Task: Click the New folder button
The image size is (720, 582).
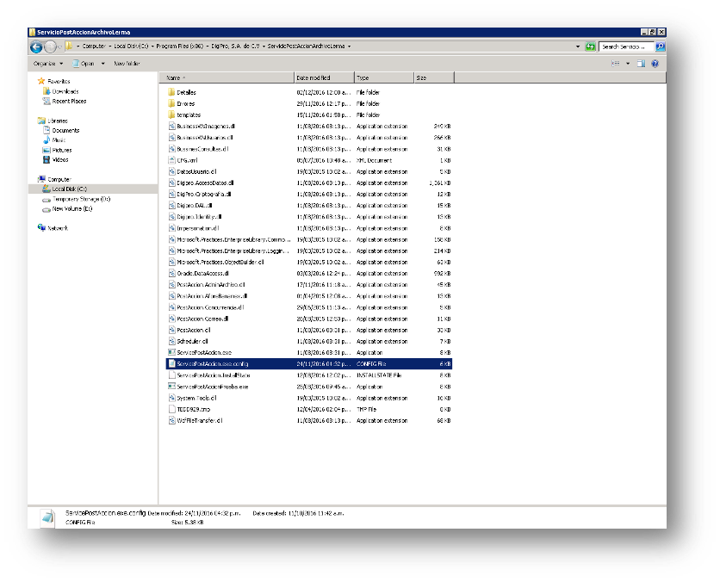Action: (127, 64)
